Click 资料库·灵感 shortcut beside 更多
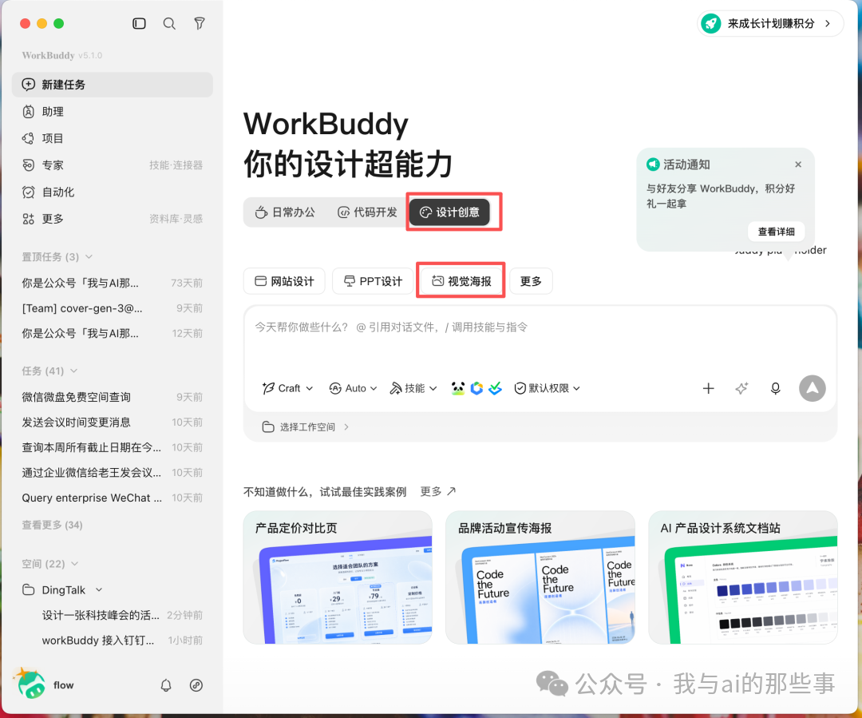 tap(176, 219)
